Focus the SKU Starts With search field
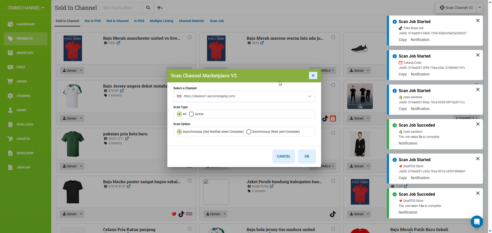The image size is (492, 233). pos(121,8)
